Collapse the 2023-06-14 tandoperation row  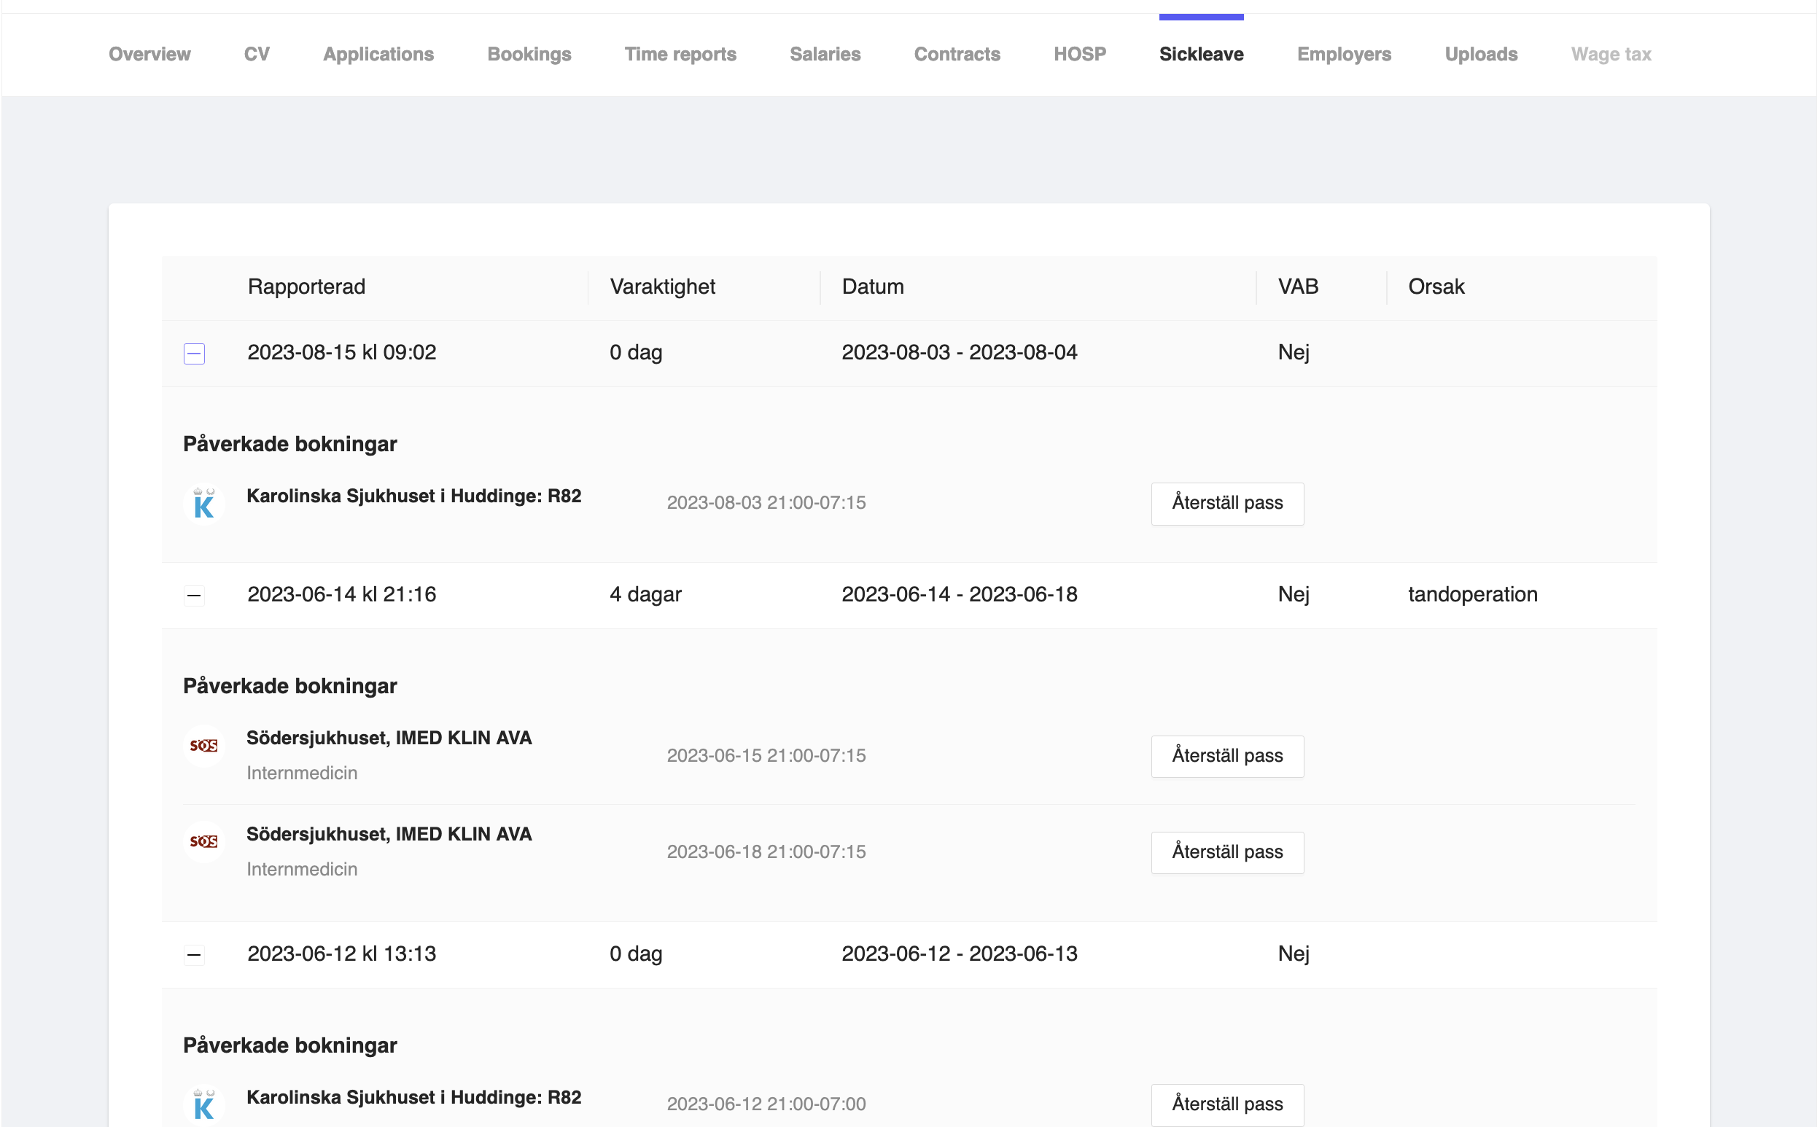tap(194, 596)
